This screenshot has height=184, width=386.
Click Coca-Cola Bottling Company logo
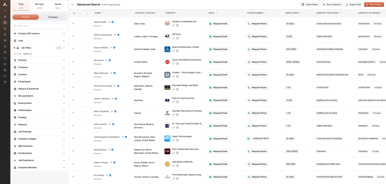tap(167, 62)
